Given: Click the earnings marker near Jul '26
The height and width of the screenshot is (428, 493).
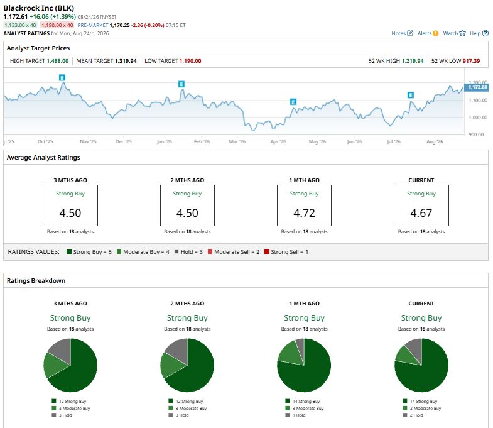Looking at the screenshot, I should (x=411, y=95).
